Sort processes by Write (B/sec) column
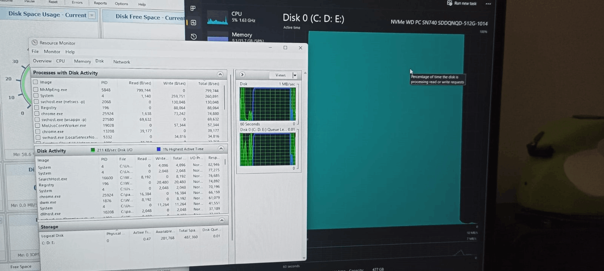 [174, 83]
